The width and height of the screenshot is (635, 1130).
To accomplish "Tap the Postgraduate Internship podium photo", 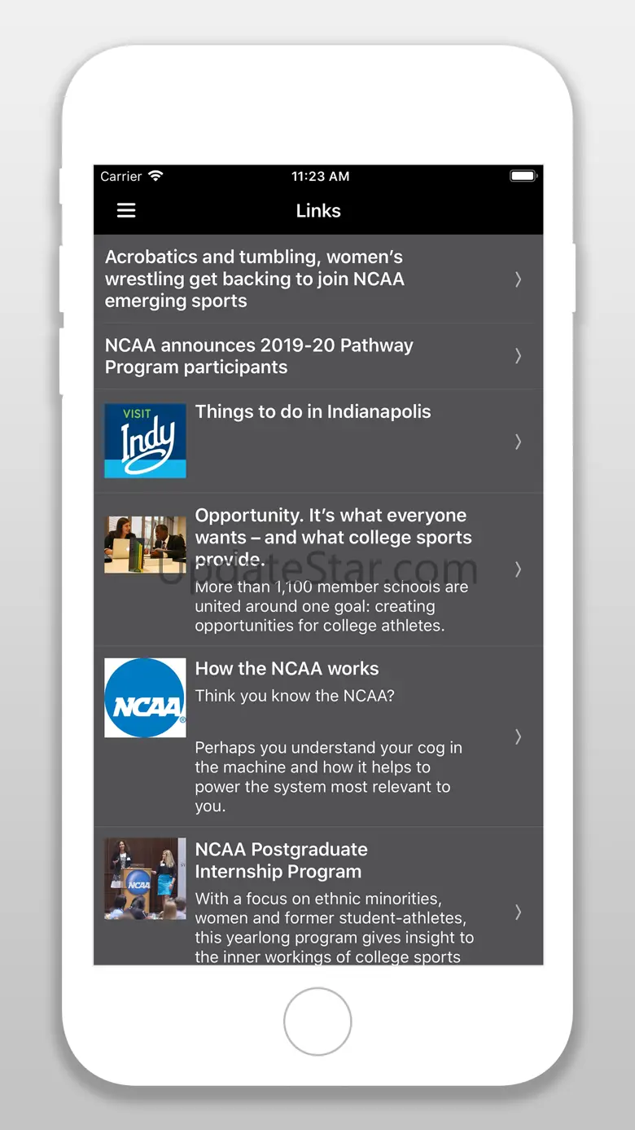I will pyautogui.click(x=145, y=879).
